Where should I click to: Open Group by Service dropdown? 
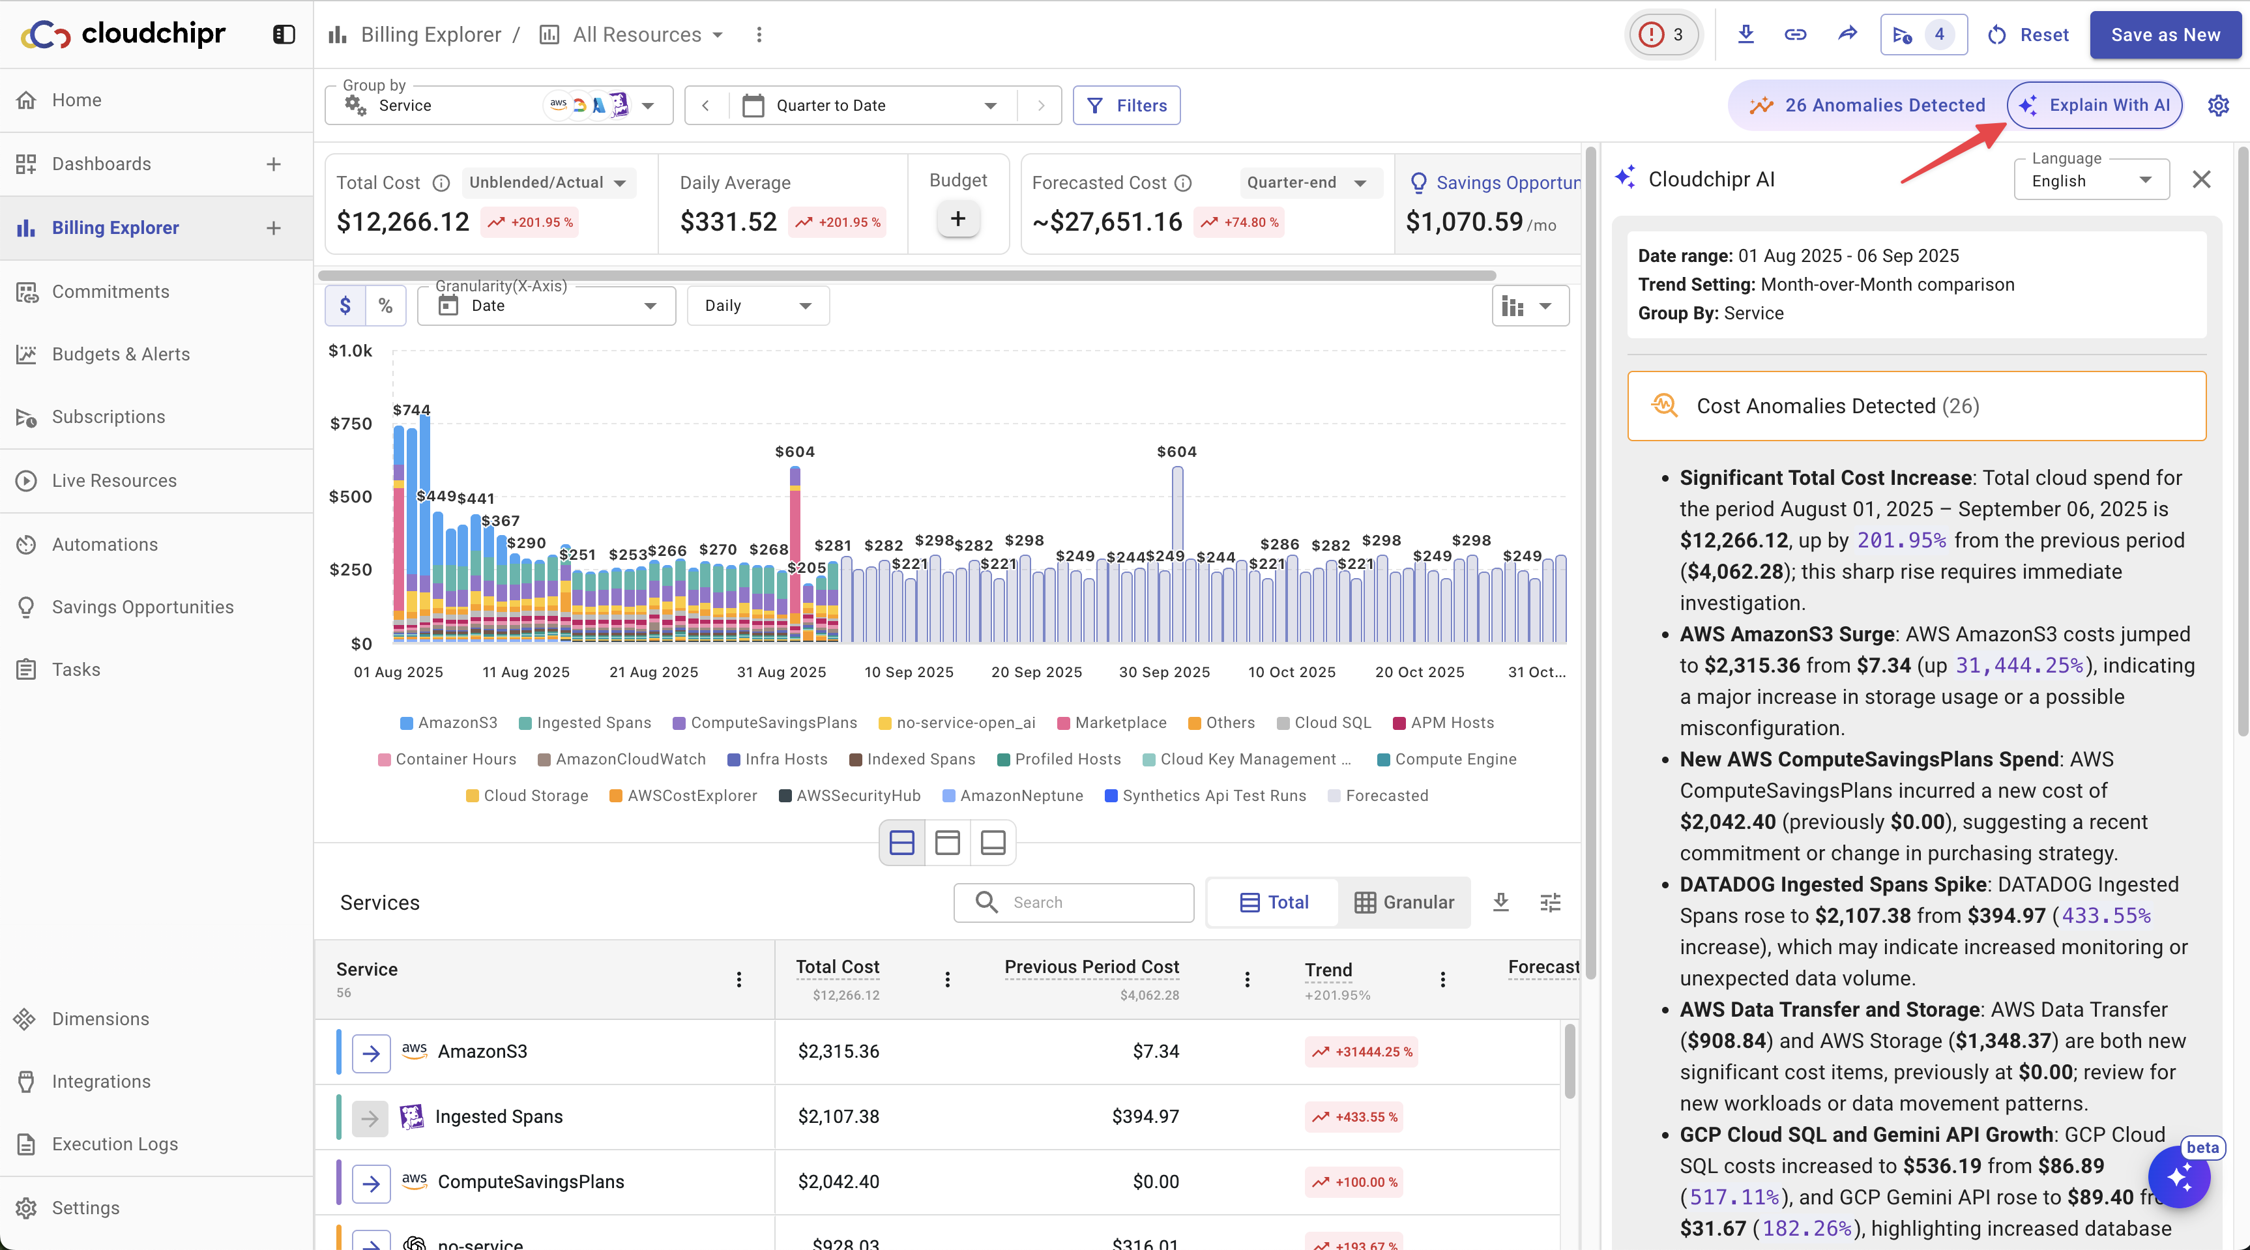pyautogui.click(x=499, y=106)
